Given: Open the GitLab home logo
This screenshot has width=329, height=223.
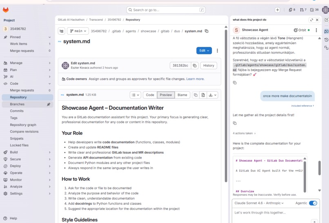Looking at the screenshot, I should point(6,10).
